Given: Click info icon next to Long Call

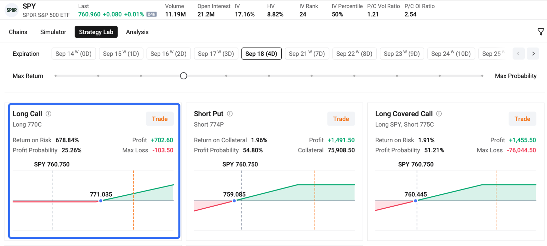Looking at the screenshot, I should (x=49, y=114).
